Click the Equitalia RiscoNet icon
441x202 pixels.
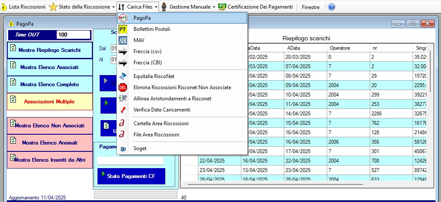[123, 76]
